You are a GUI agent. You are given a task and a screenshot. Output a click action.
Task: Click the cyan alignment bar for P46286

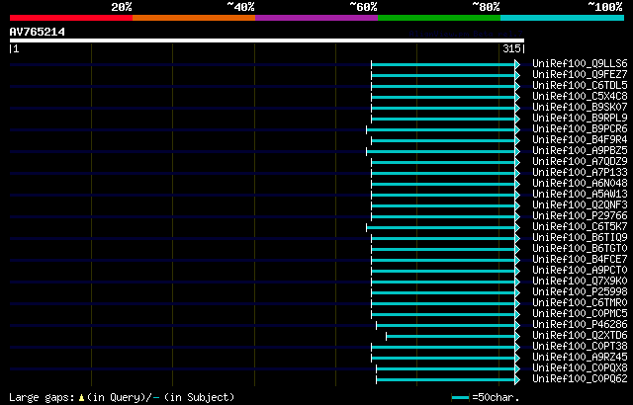click(x=446, y=326)
